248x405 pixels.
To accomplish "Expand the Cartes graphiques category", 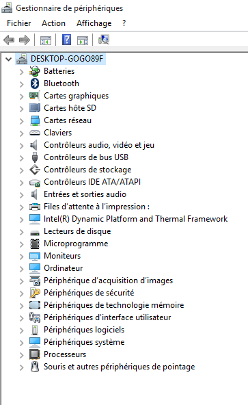I will [x=22, y=96].
